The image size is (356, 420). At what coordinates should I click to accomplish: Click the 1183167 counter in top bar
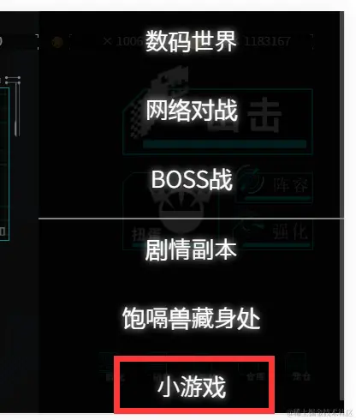[x=267, y=42]
